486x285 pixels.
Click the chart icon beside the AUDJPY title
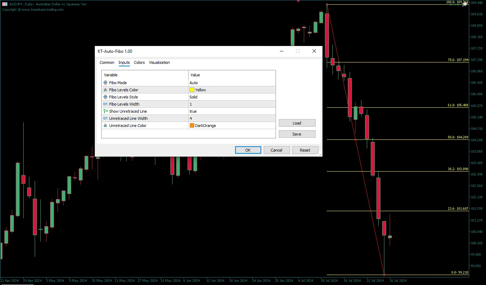[4, 4]
